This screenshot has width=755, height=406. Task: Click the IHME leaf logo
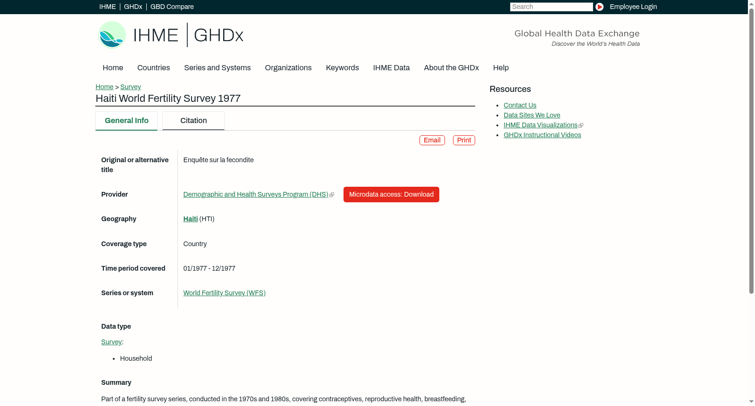(112, 35)
